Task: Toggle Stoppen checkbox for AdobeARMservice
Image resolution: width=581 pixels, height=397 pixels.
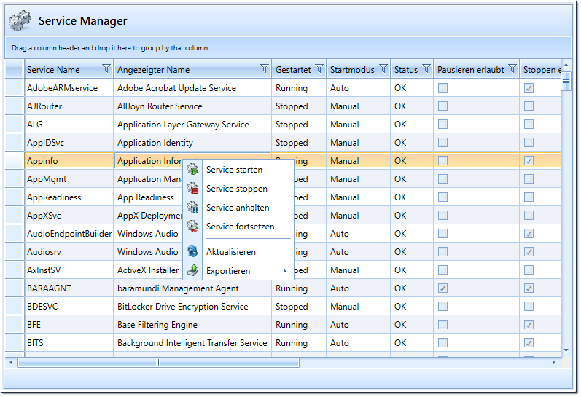Action: pos(529,87)
